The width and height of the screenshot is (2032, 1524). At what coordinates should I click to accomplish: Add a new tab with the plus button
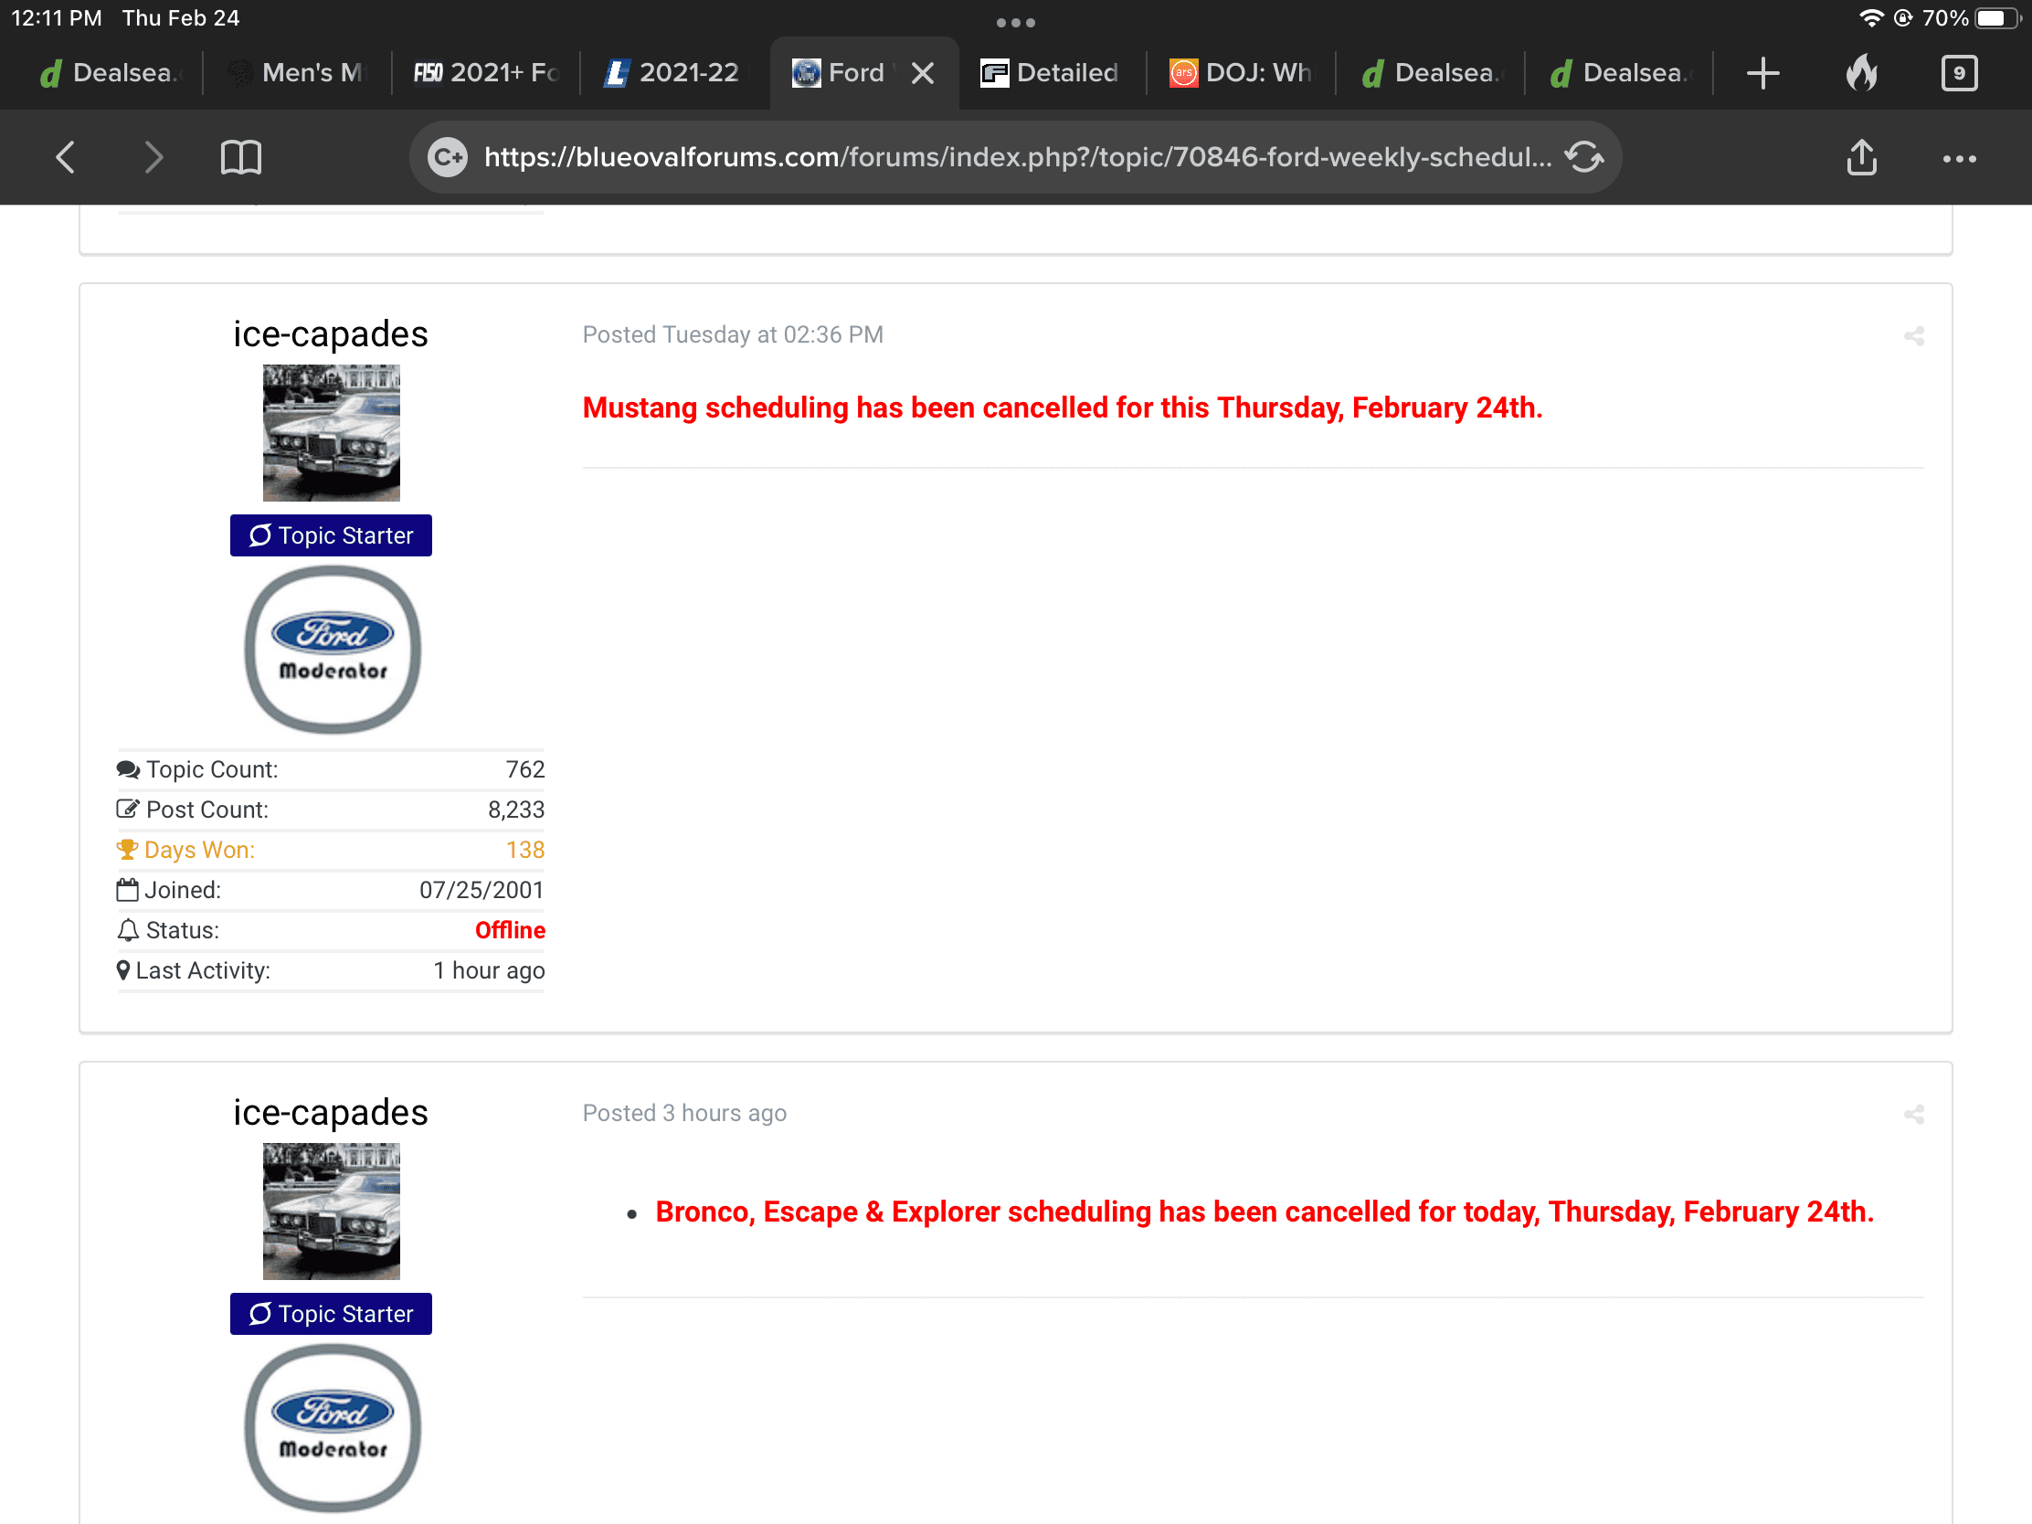1762,72
